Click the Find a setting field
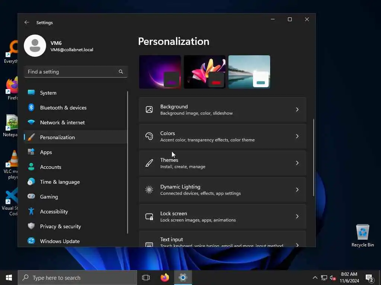 (76, 72)
